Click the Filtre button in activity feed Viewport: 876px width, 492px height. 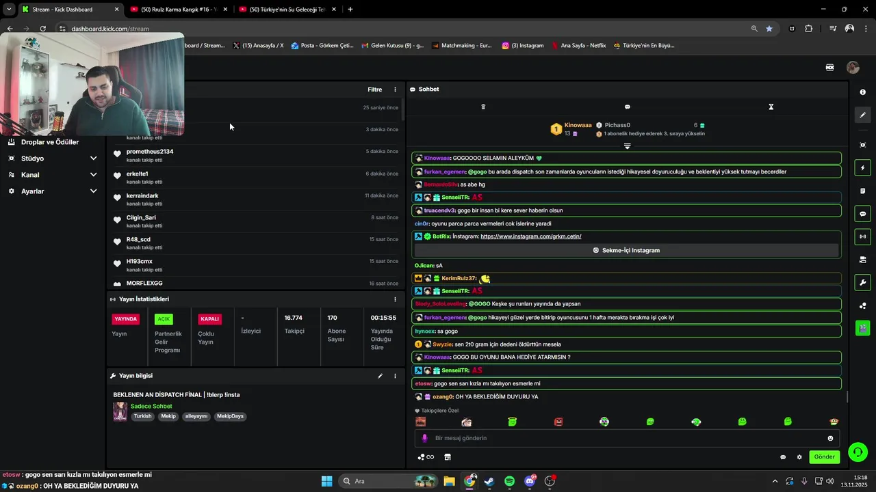[375, 90]
